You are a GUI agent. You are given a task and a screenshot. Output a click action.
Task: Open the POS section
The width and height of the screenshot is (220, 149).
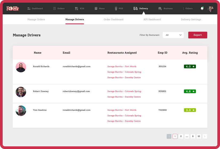[119, 9]
